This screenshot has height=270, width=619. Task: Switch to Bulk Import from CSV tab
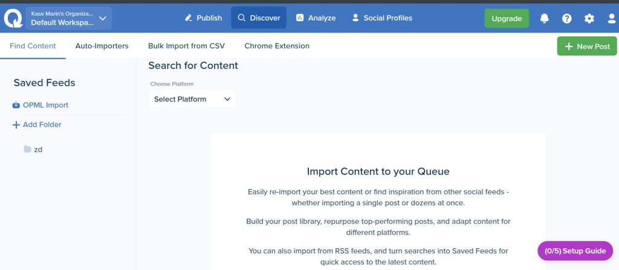click(x=186, y=46)
